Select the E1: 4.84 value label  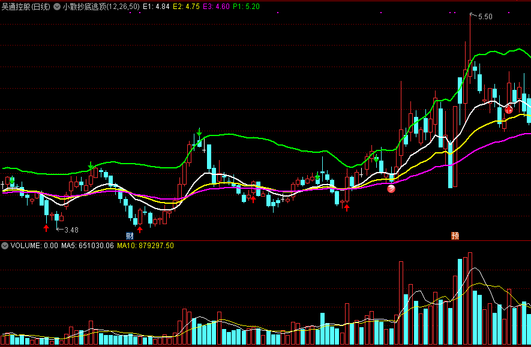156,7
